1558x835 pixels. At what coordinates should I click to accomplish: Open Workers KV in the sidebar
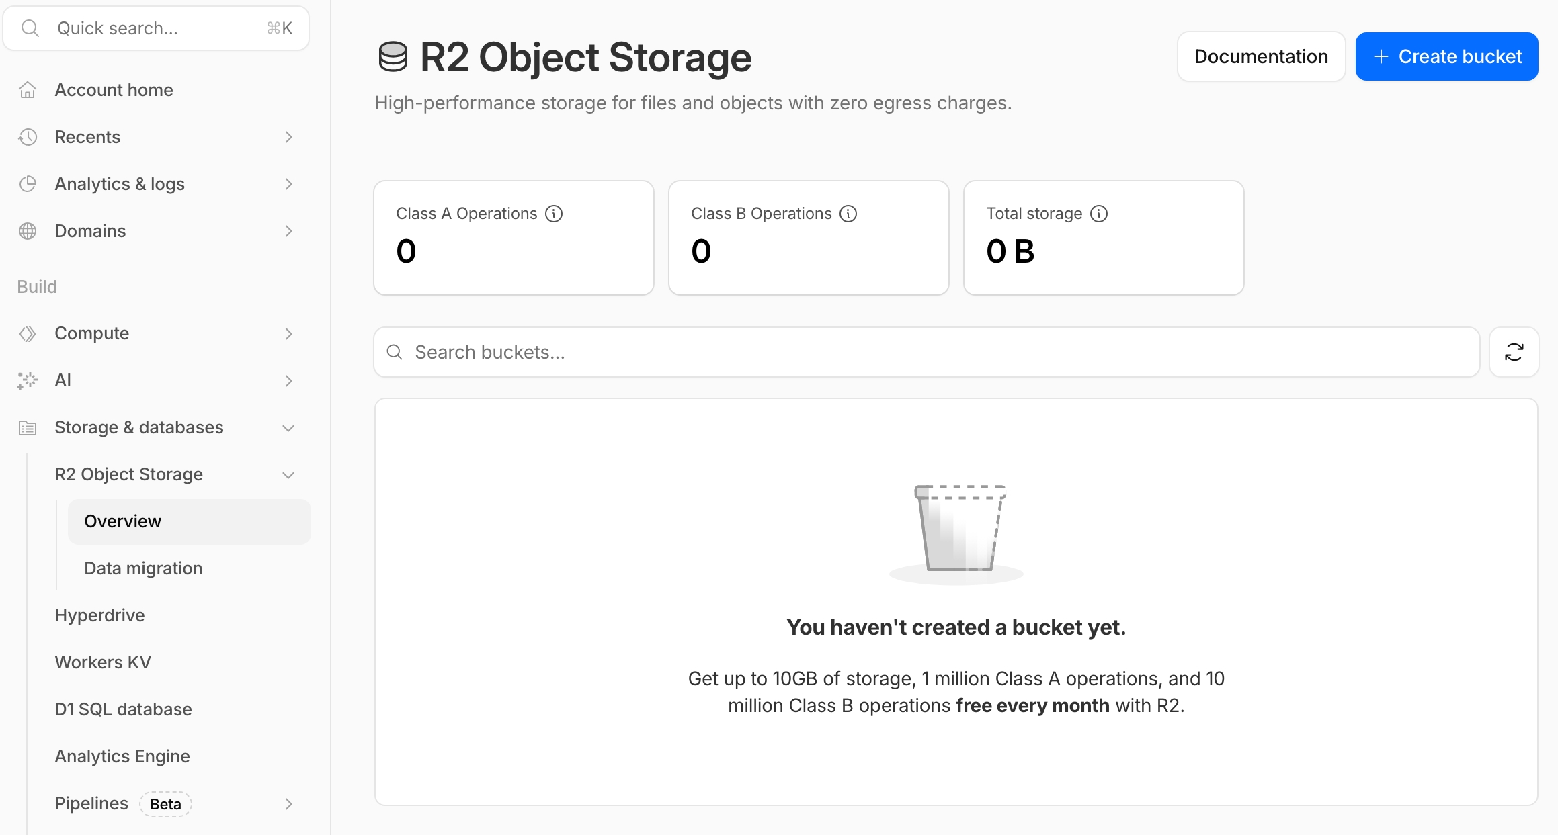coord(103,662)
